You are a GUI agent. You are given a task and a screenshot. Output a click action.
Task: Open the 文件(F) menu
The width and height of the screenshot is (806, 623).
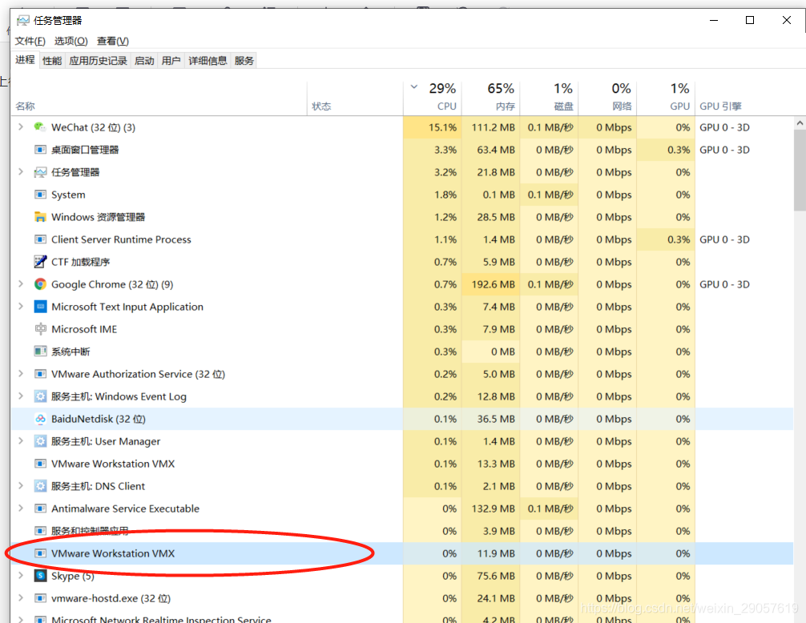click(30, 41)
